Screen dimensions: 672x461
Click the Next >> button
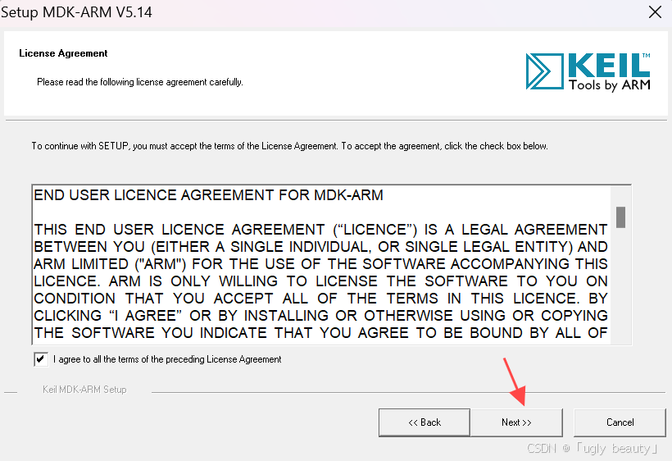click(516, 422)
